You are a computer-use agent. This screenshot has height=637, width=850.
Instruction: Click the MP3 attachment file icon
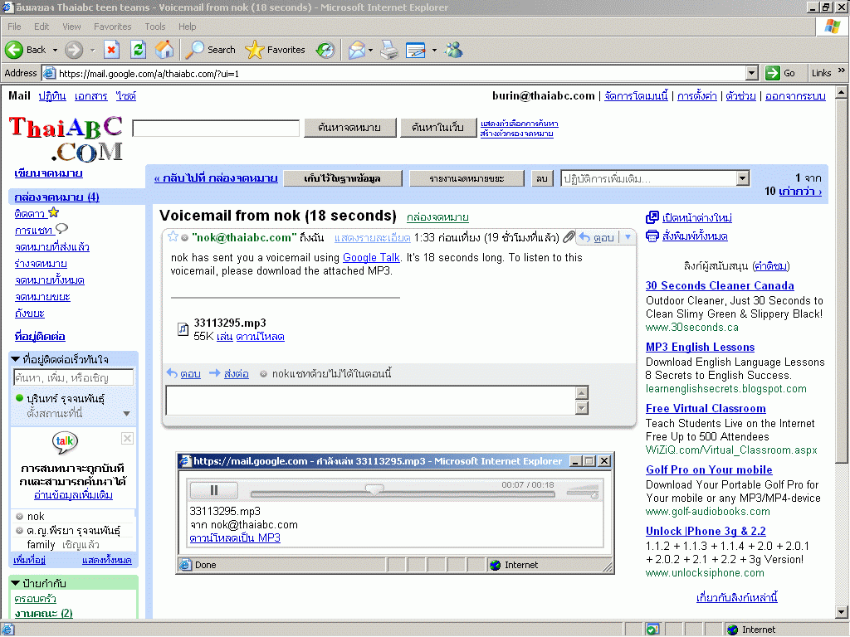[x=183, y=329]
